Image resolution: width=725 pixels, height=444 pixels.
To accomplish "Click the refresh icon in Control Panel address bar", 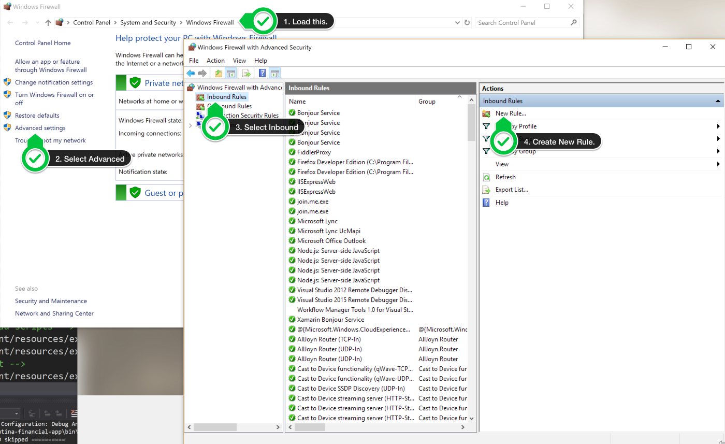I will click(x=467, y=22).
